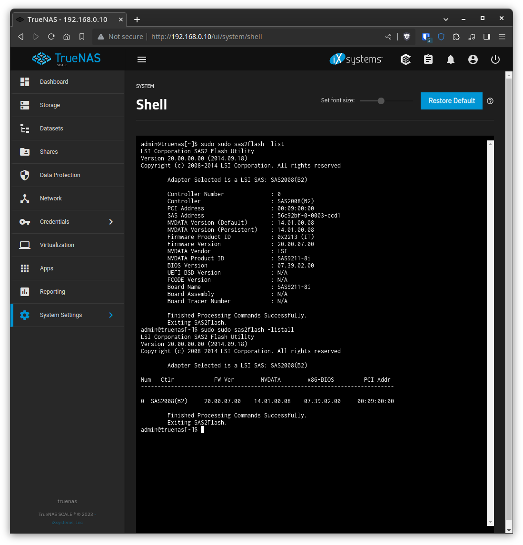Viewport: 523px width, 545px height.
Task: Open a new browser tab
Action: pos(137,20)
